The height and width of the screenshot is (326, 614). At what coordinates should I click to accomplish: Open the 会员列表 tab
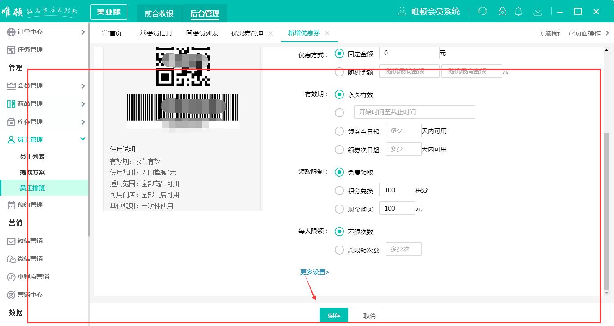pyautogui.click(x=202, y=33)
